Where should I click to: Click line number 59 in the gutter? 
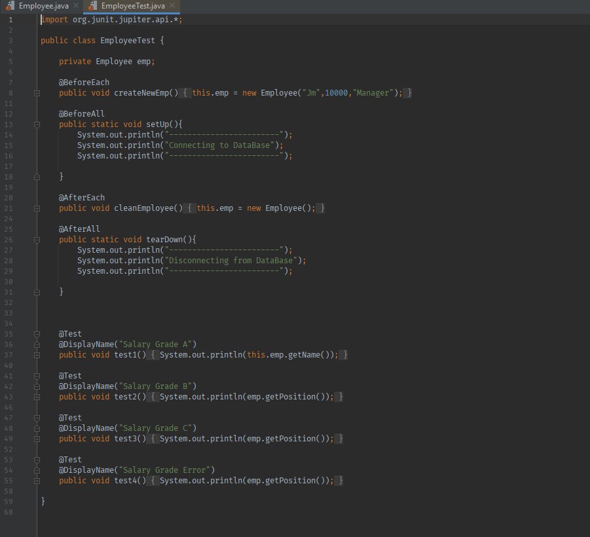tap(9, 502)
